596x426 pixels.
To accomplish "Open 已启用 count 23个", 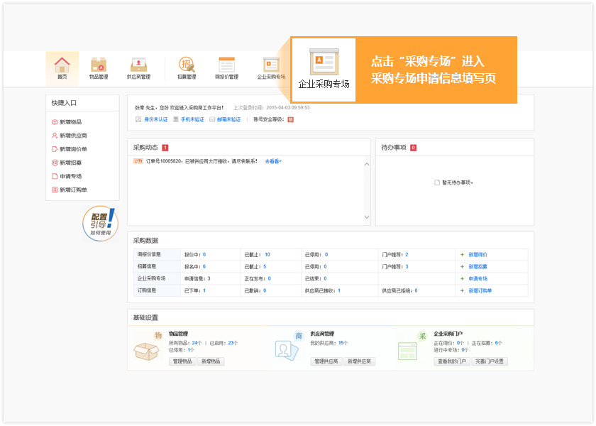I will (x=233, y=343).
